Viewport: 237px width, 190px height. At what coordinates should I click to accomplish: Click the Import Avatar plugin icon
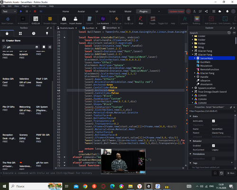(x=75, y=20)
